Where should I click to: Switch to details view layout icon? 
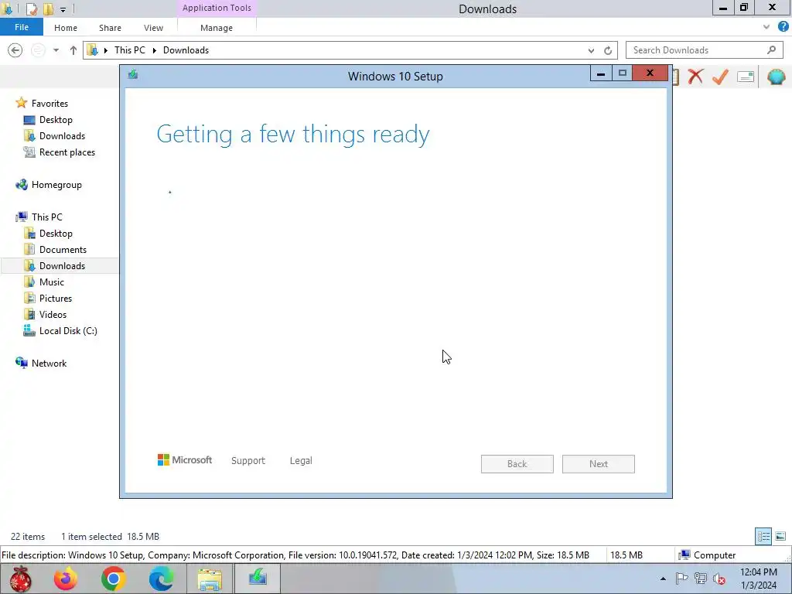763,537
